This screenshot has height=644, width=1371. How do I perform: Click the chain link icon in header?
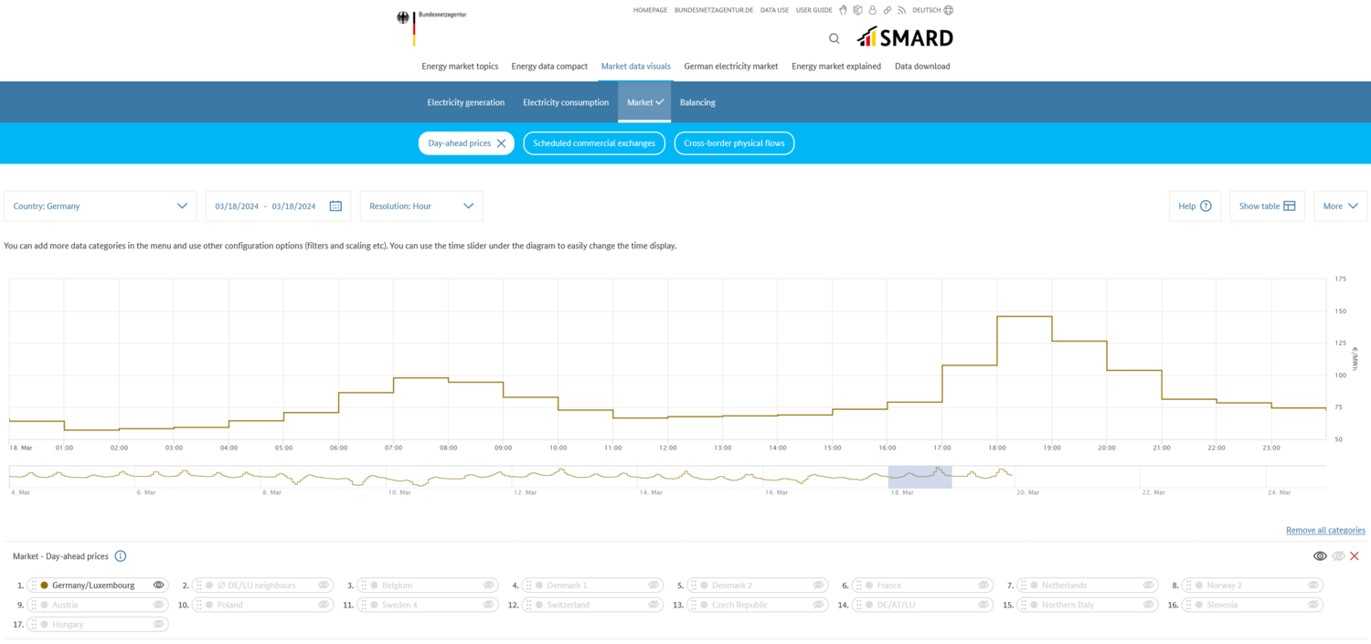[887, 10]
